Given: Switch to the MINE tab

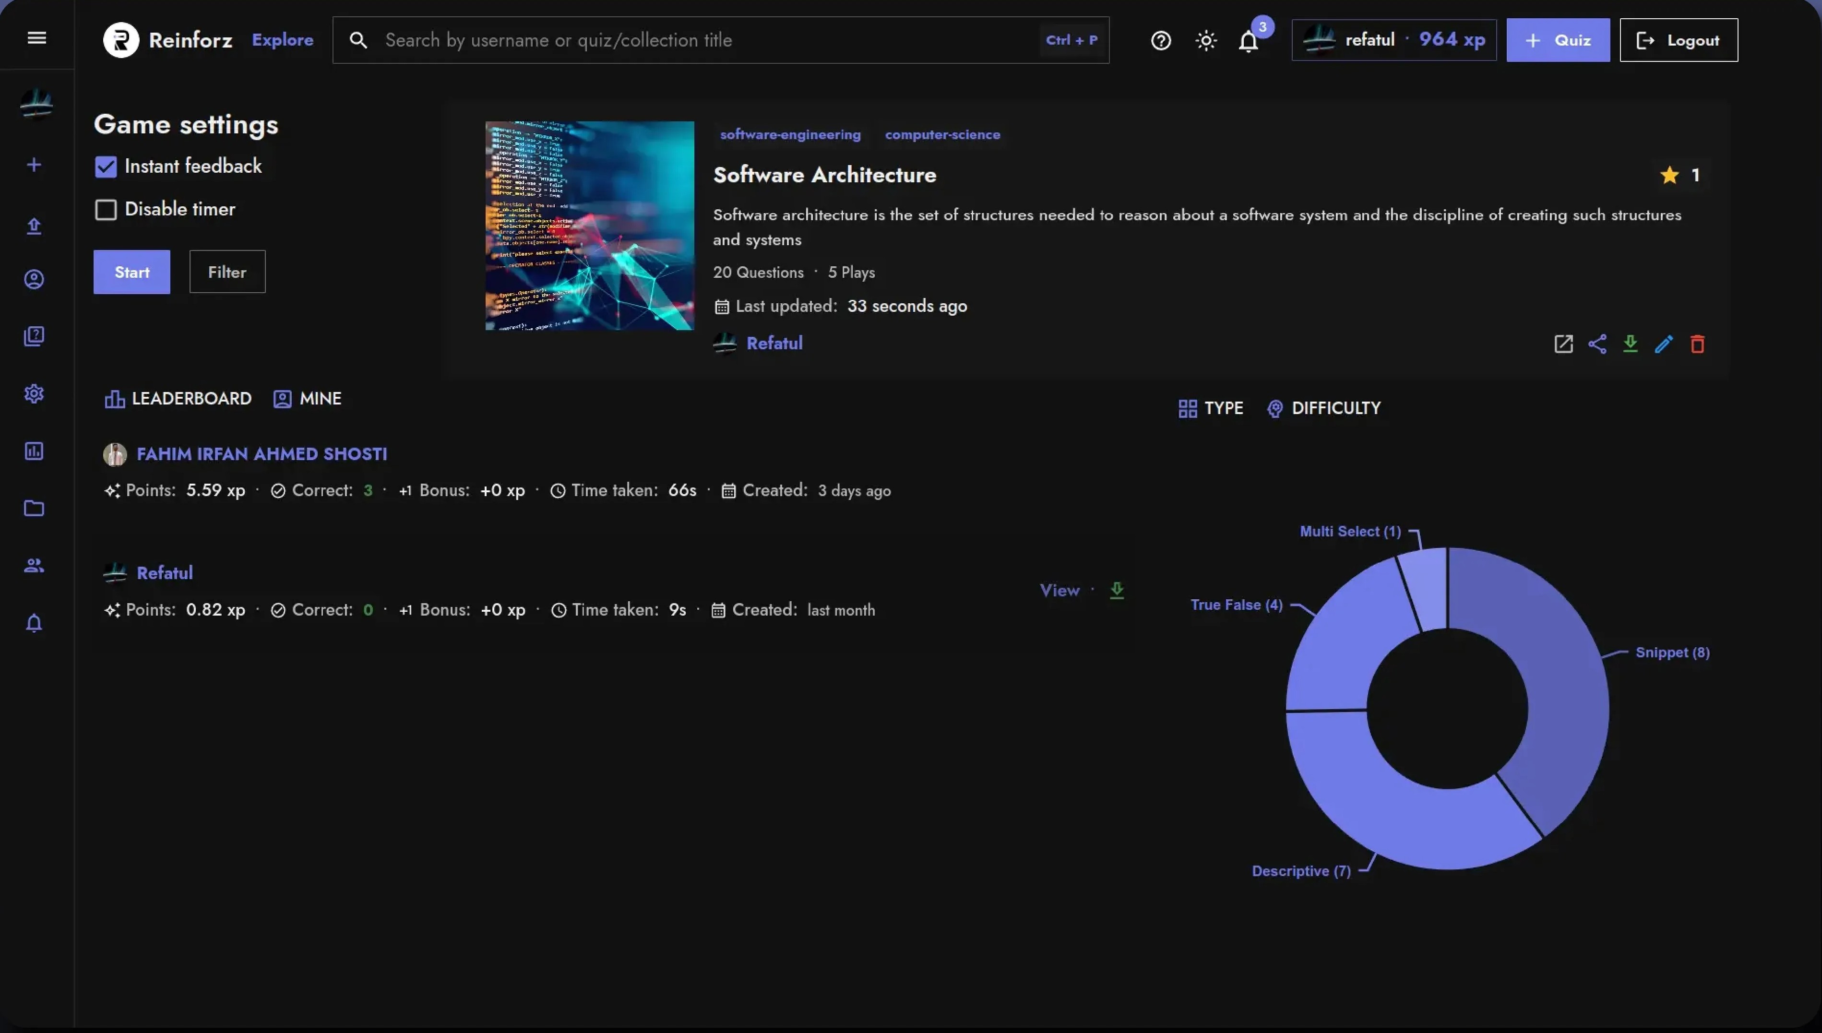Looking at the screenshot, I should click(x=307, y=398).
